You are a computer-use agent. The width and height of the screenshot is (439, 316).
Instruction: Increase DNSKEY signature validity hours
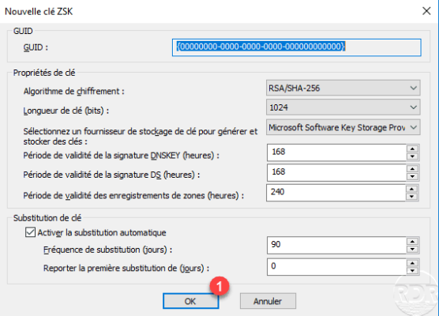pos(412,149)
